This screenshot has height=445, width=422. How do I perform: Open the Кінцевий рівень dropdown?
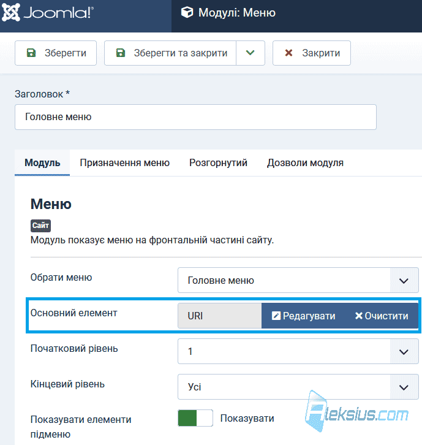click(x=298, y=387)
